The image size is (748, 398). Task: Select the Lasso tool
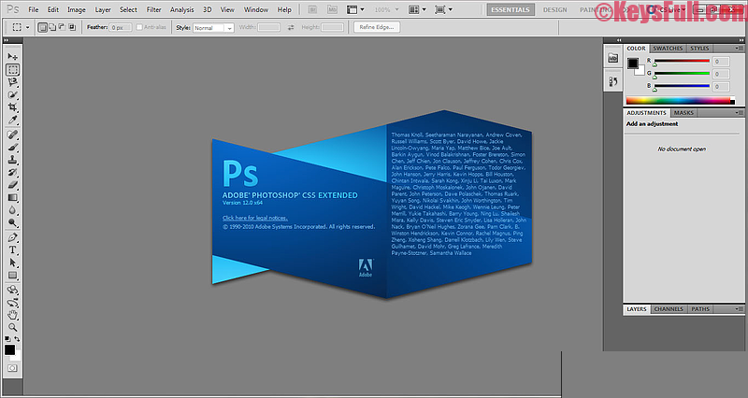(x=13, y=82)
